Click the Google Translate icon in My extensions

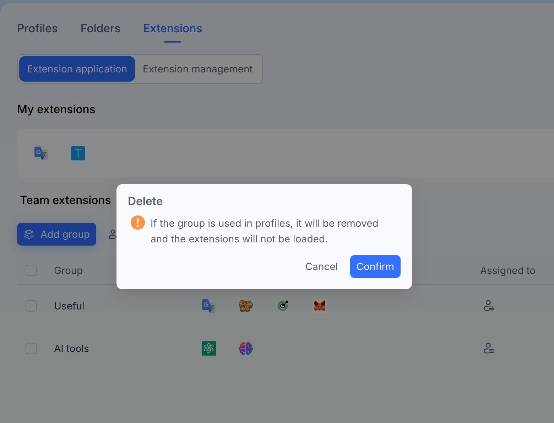point(41,153)
